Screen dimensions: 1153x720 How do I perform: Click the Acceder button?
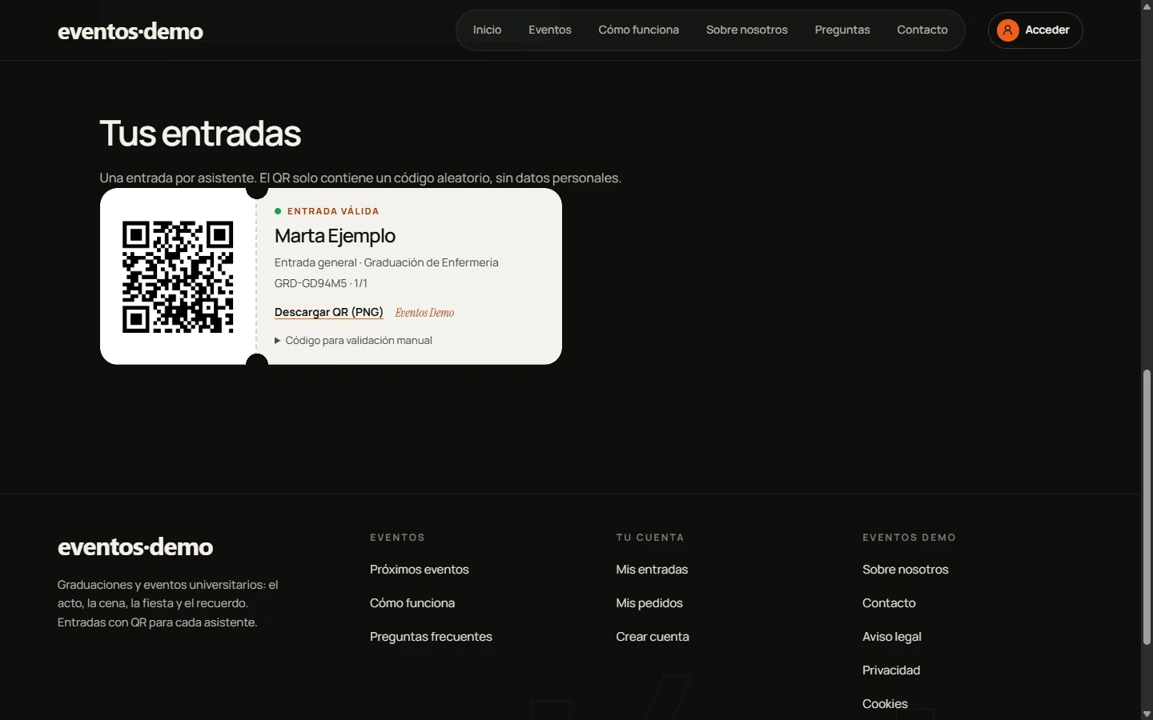pyautogui.click(x=1035, y=30)
